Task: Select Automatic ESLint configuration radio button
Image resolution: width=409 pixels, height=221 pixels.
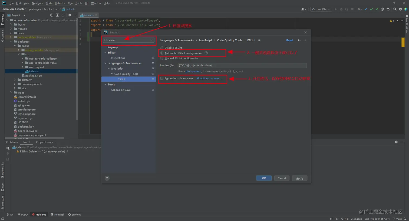Action: [x=162, y=53]
